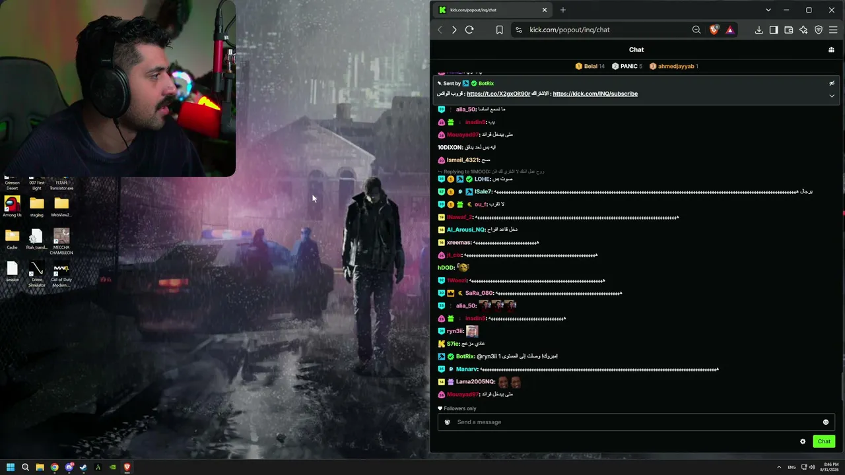Click the browser address bar URL
Screen dimensions: 845x475
569,30
